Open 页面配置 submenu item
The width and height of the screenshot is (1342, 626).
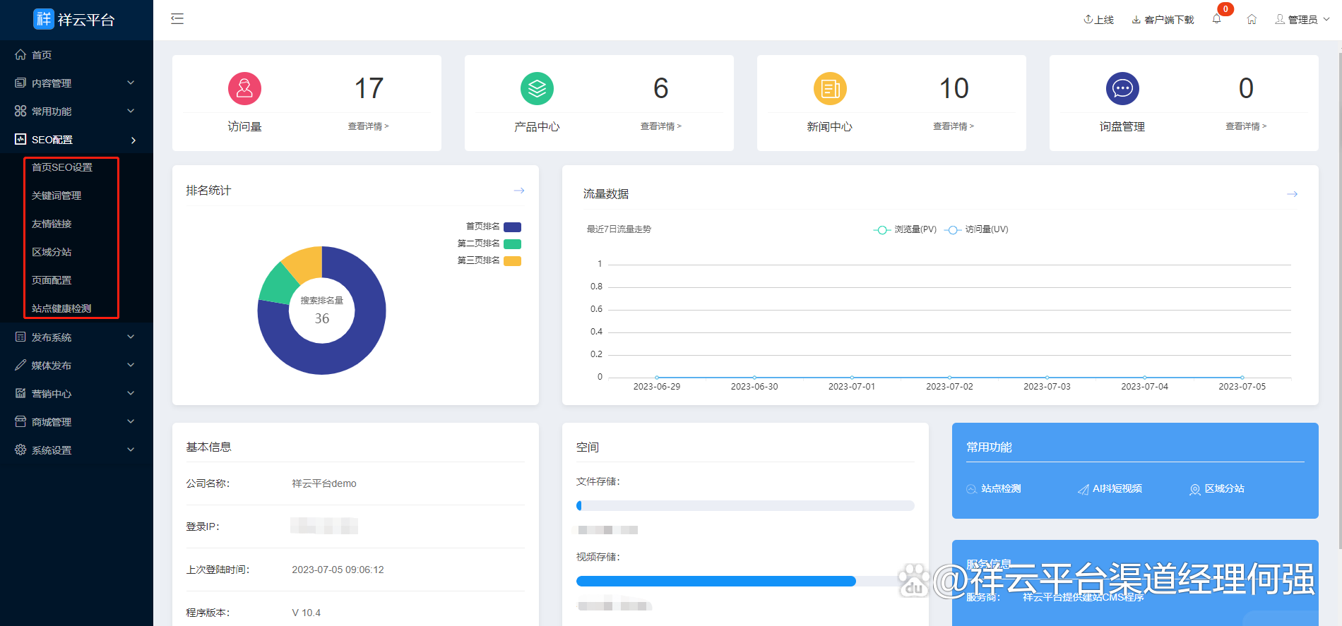(x=52, y=280)
